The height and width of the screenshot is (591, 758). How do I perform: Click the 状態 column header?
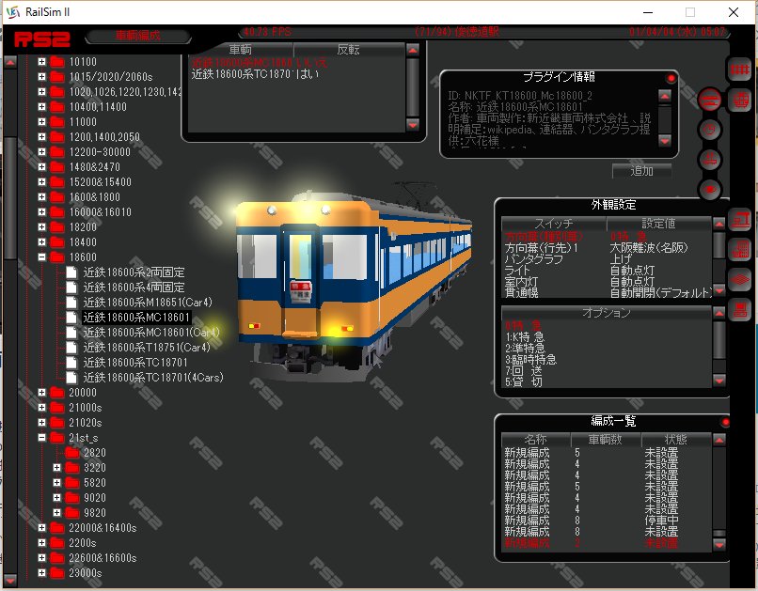tap(676, 440)
